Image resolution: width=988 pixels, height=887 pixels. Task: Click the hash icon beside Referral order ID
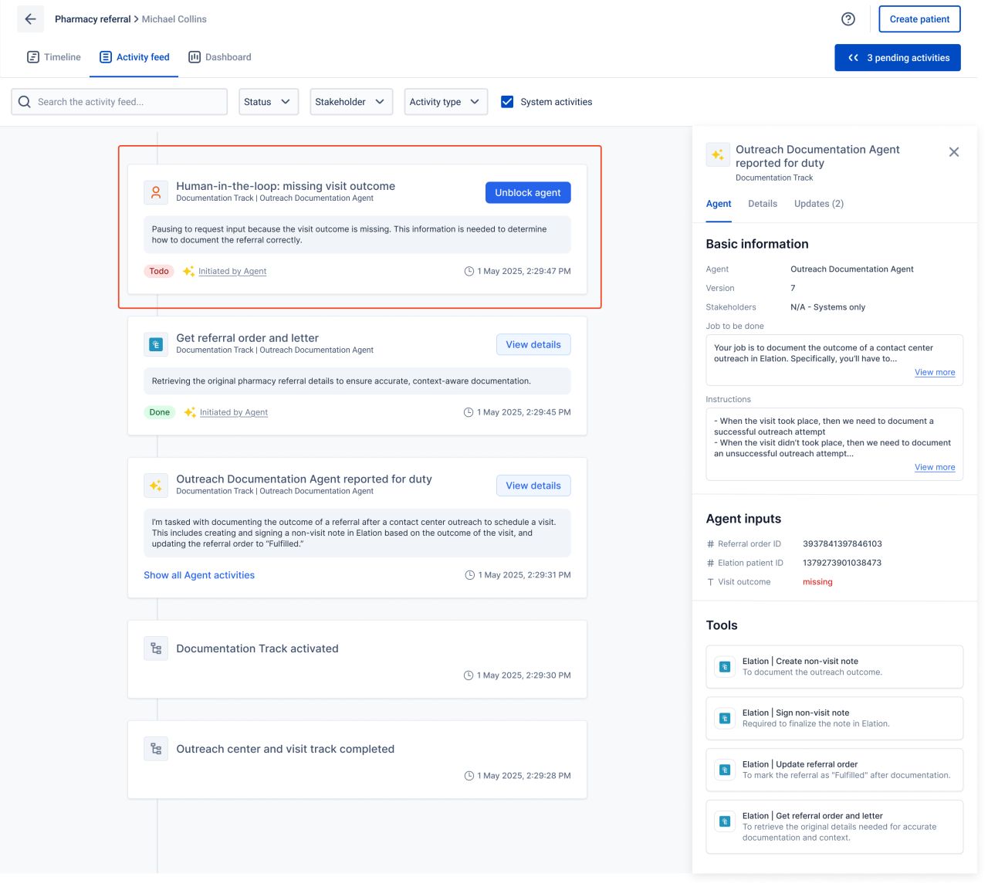click(x=711, y=544)
